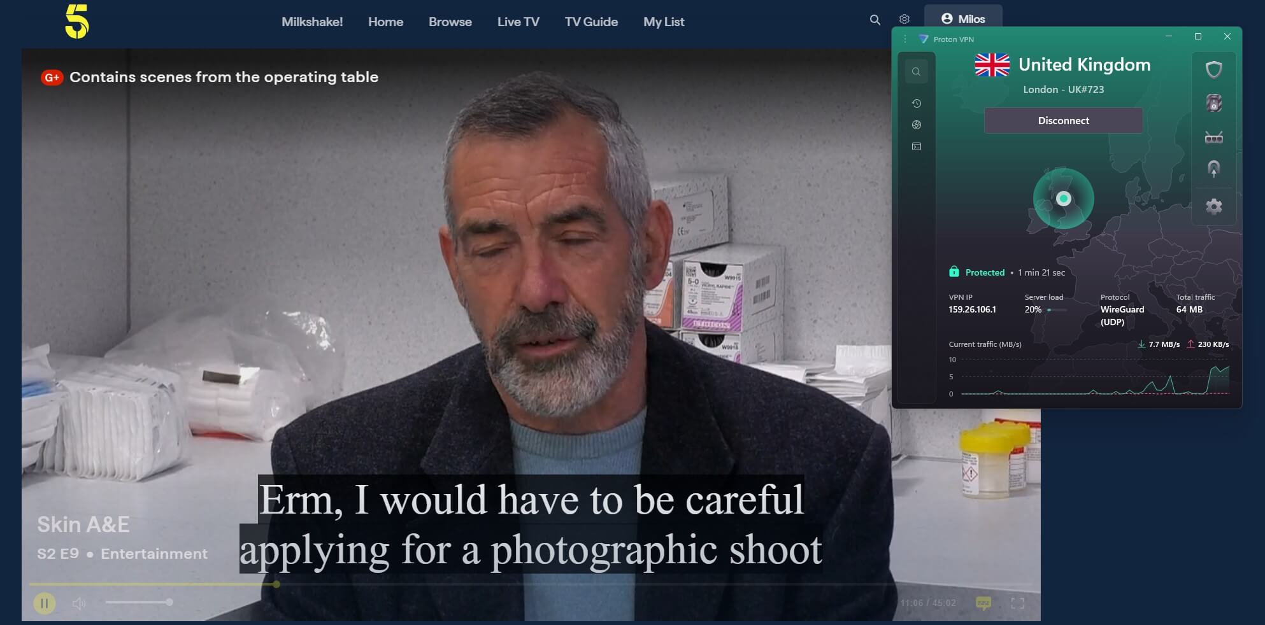Click the VPN IP 159.26.106.1 value
The height and width of the screenshot is (625, 1265).
[x=972, y=309]
